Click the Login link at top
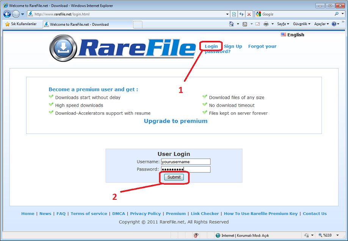This screenshot has width=348, height=241. 211,46
